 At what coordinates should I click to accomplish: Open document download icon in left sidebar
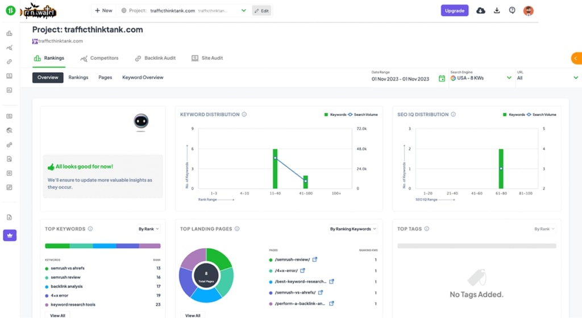[x=9, y=217]
